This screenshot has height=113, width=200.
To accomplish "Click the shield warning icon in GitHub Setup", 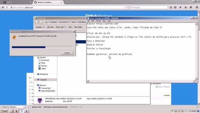I will coord(14,37).
